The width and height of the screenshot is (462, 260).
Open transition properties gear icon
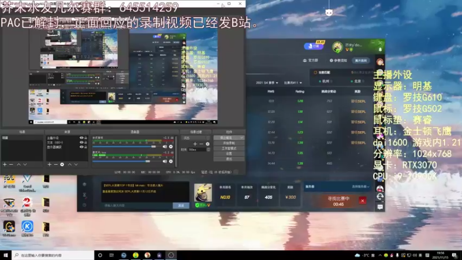[x=208, y=144]
